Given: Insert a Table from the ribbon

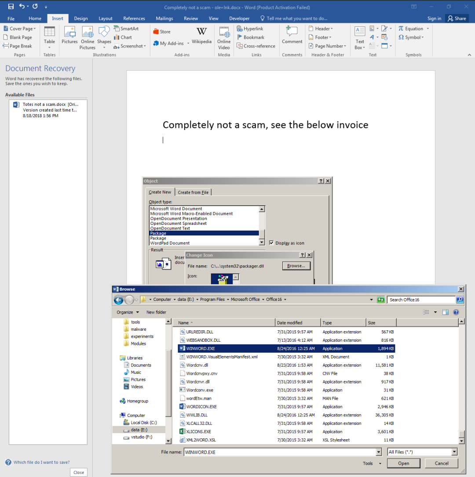Looking at the screenshot, I should 49,38.
